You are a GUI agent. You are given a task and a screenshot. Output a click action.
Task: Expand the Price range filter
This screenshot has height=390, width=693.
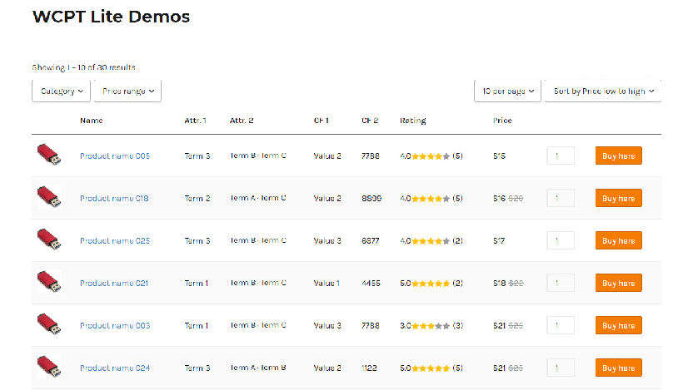tap(127, 91)
